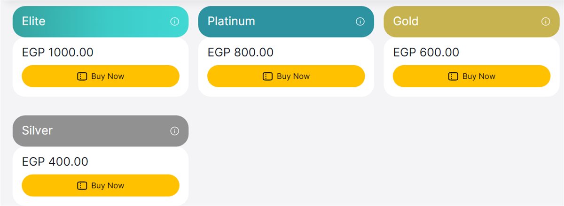Open the info icon on Elite tier

point(174,22)
